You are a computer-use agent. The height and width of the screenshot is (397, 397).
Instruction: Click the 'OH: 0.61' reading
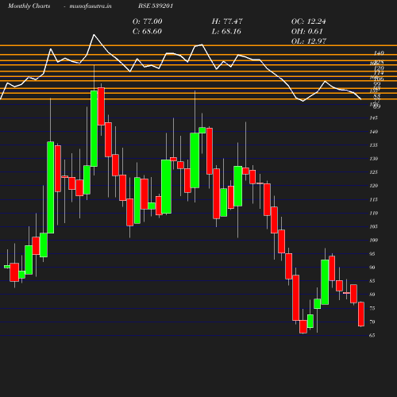coord(306,31)
